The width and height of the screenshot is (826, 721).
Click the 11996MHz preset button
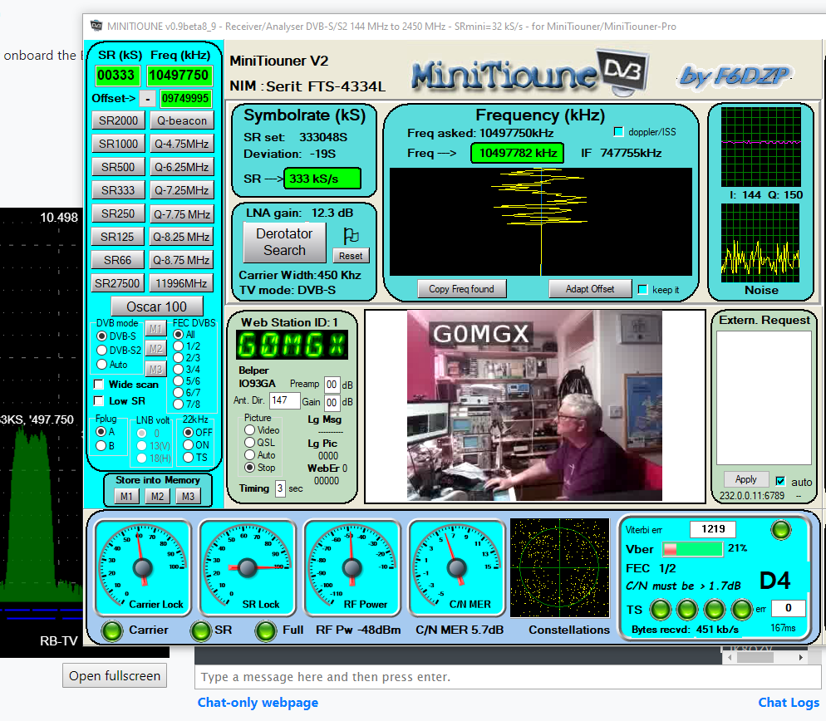click(181, 283)
